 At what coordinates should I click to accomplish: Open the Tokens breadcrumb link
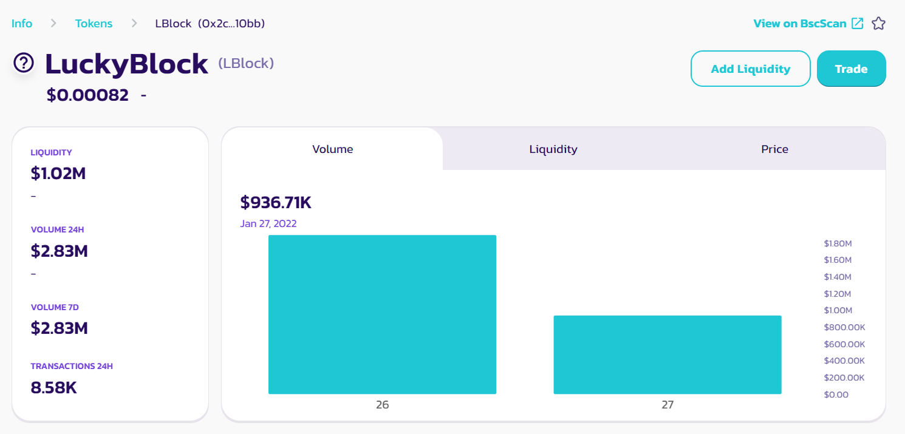click(94, 24)
